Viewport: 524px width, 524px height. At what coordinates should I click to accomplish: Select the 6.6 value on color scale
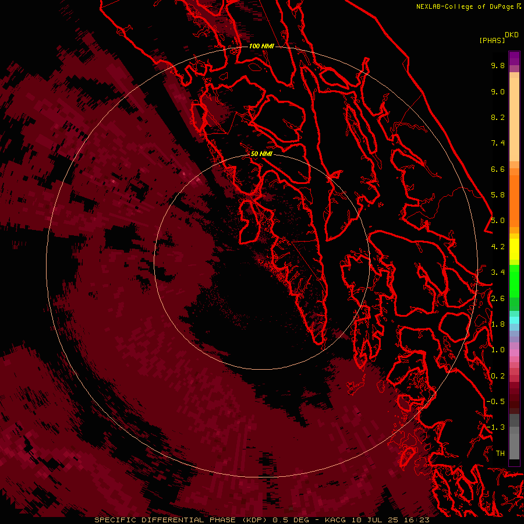(498, 169)
